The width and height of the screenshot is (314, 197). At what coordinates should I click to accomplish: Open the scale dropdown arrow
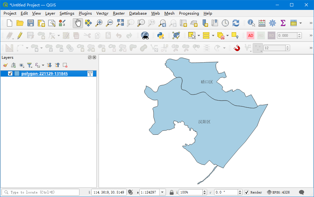162,193
